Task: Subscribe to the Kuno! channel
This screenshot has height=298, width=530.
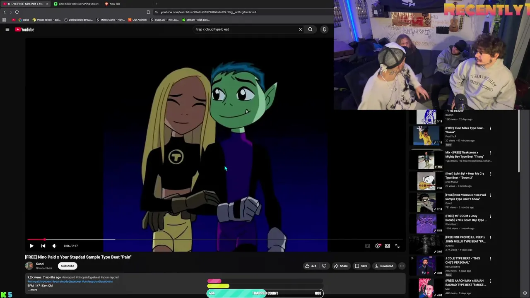Action: 67,266
